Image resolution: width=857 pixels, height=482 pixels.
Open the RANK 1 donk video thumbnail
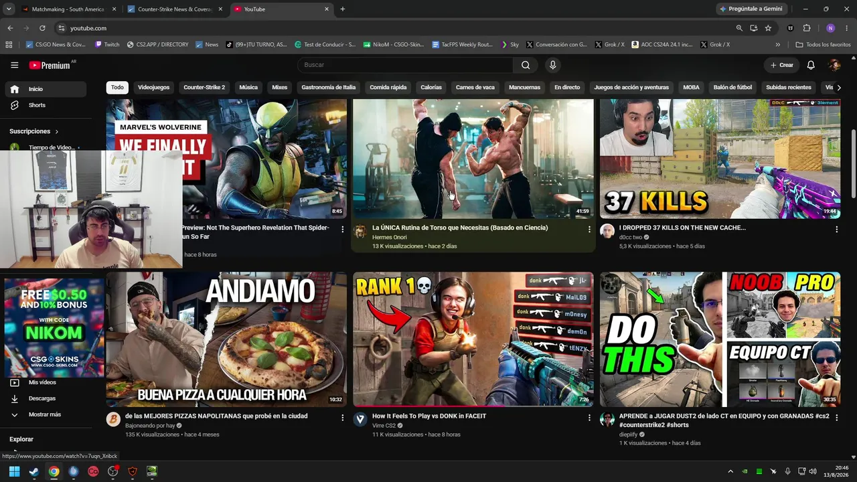(x=473, y=339)
